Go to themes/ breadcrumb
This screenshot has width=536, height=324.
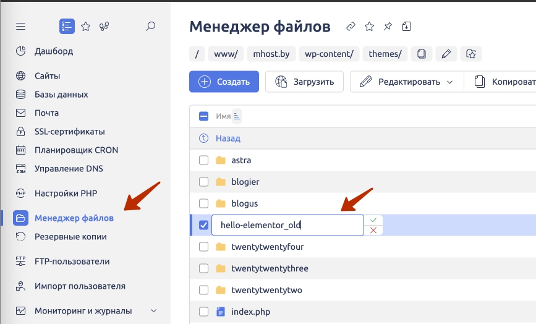385,54
